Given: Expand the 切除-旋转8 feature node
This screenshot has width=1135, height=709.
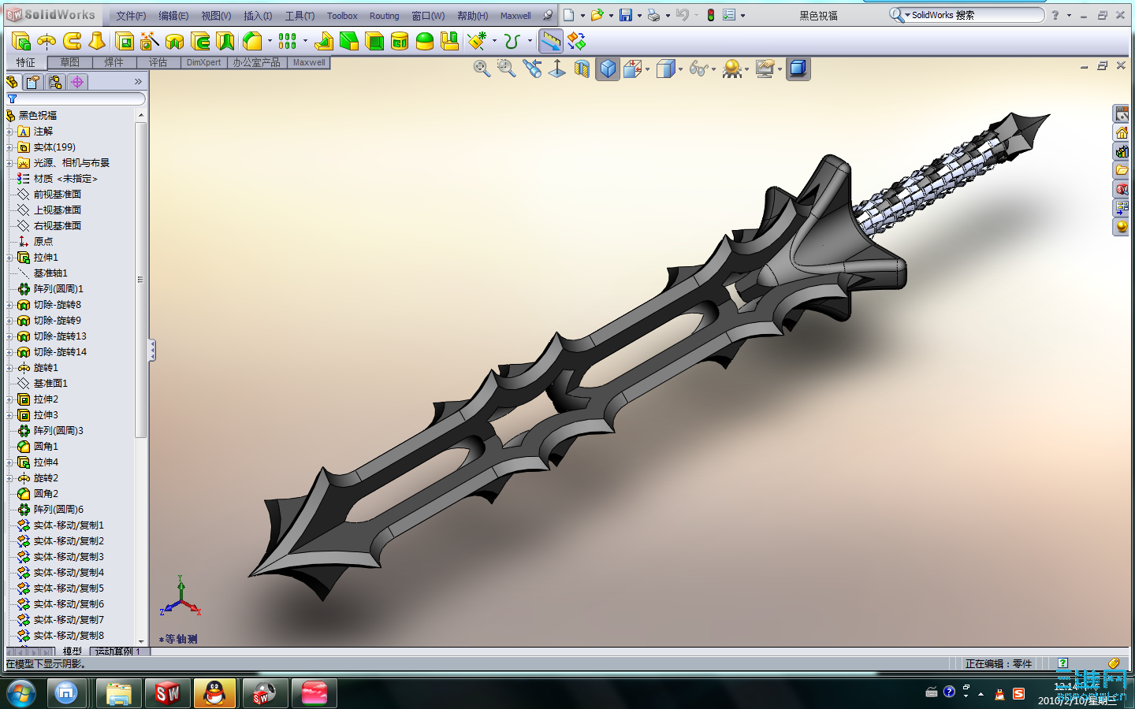Looking at the screenshot, I should [10, 305].
